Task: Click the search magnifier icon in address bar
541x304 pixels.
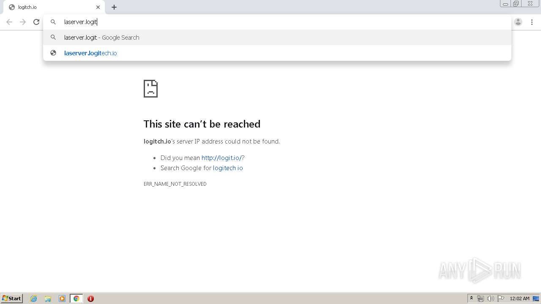Action: 53,22
